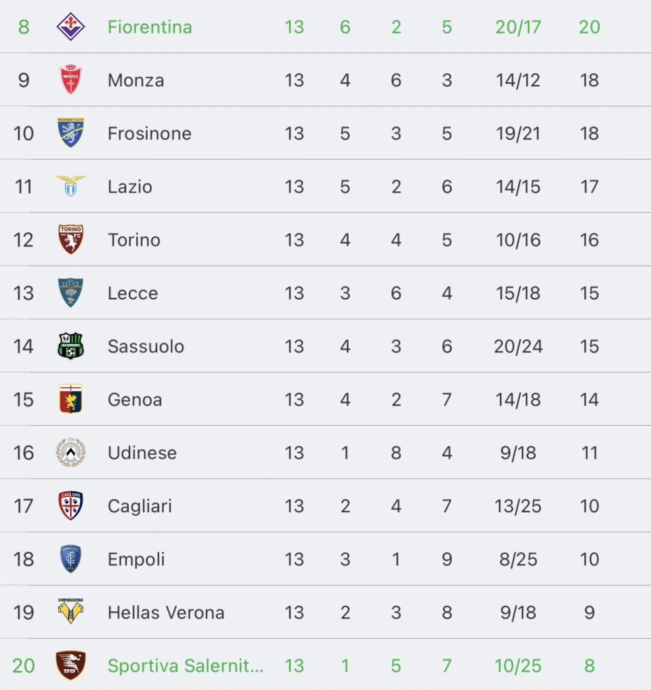Open the Torino bull crest
The width and height of the screenshot is (651, 690).
coord(70,239)
